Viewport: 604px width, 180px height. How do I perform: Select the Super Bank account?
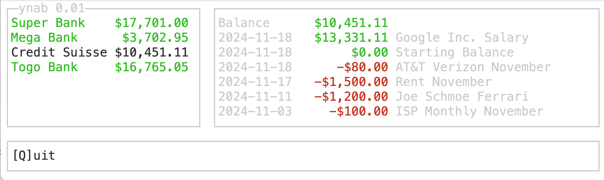tap(100, 23)
